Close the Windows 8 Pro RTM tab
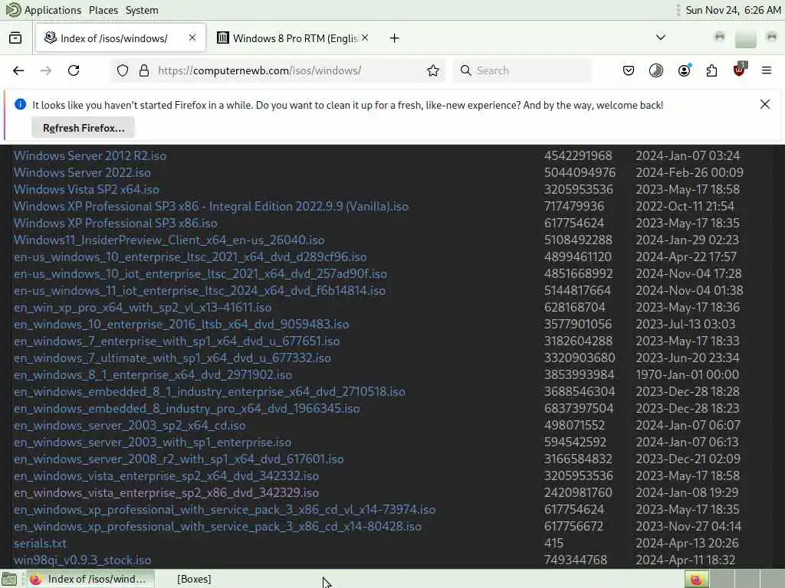The width and height of the screenshot is (785, 588). coord(365,38)
